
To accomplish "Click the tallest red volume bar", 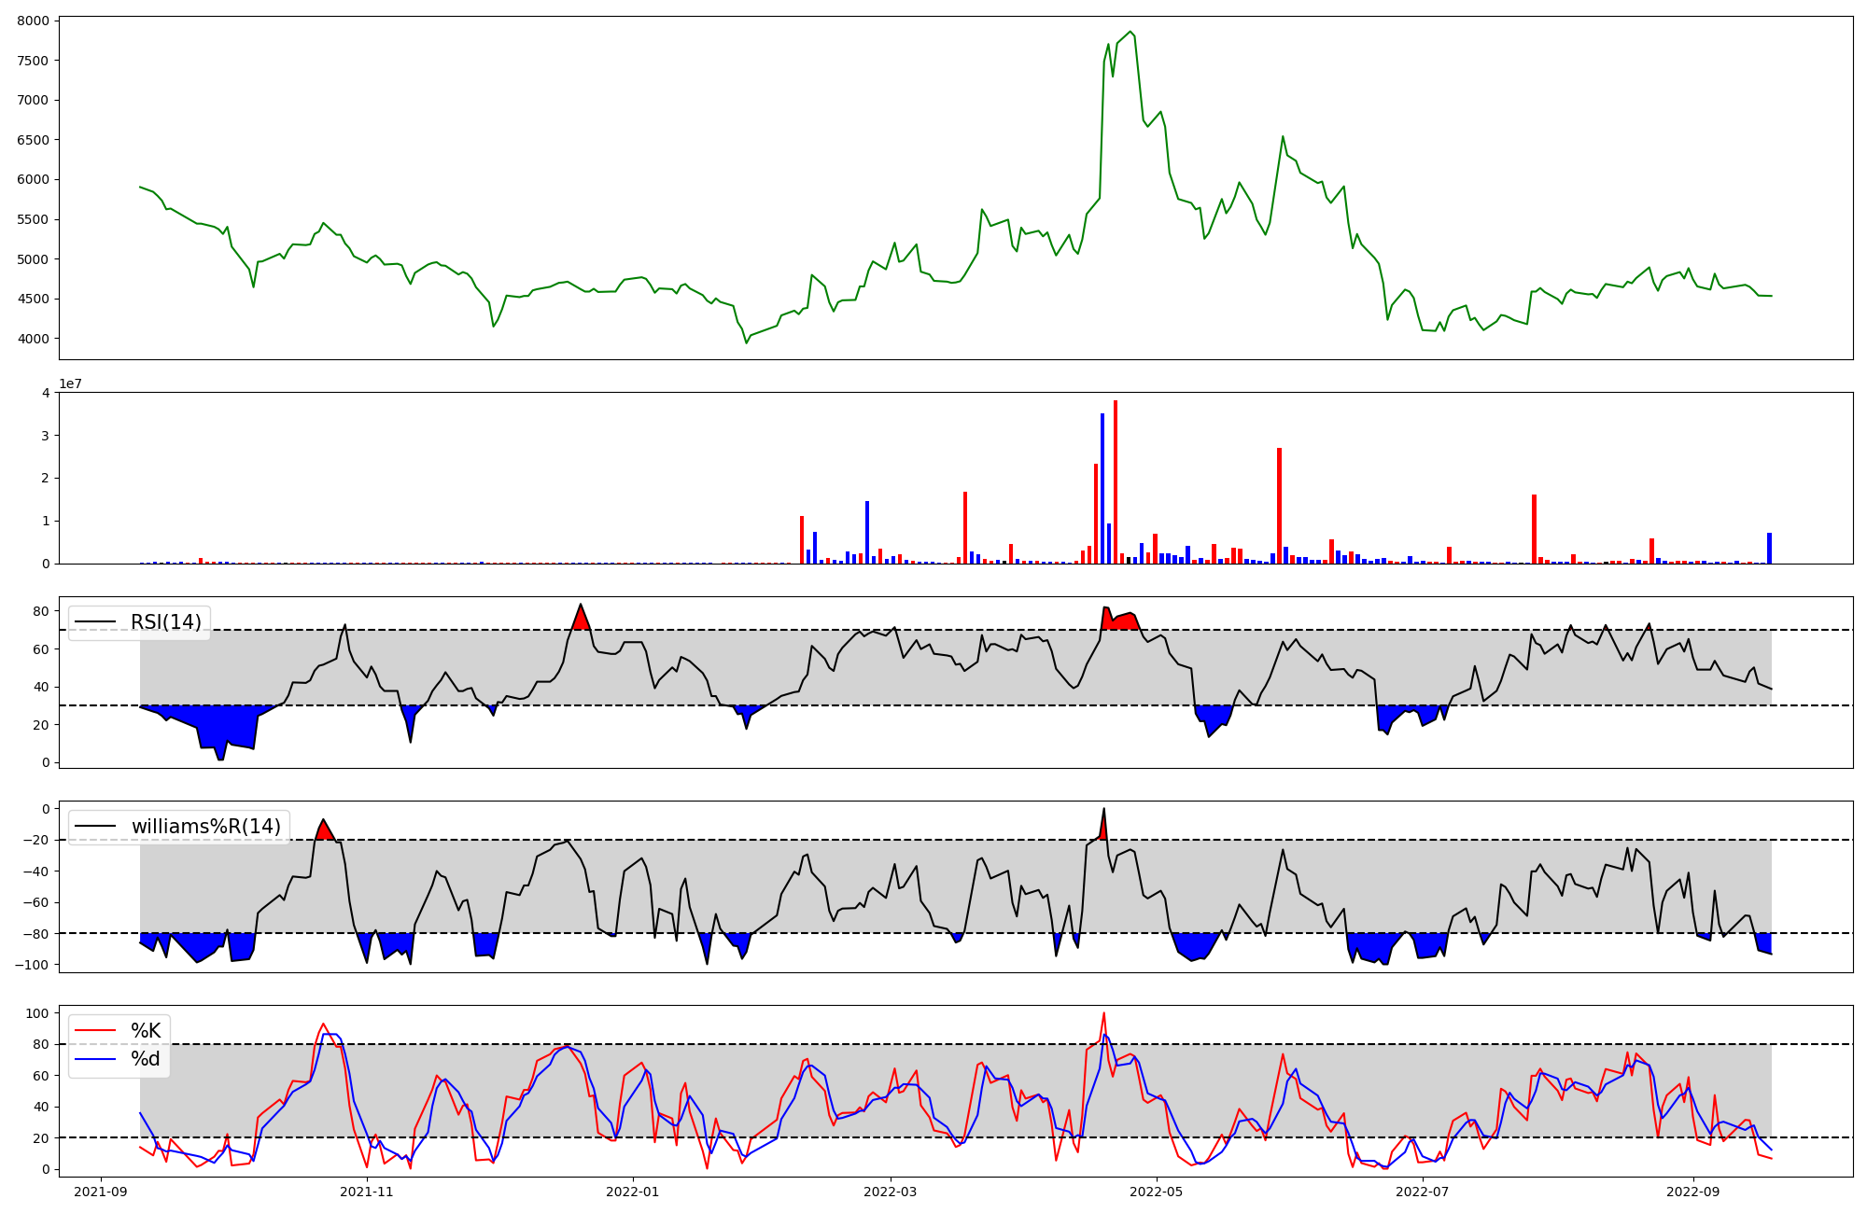I will [1116, 481].
